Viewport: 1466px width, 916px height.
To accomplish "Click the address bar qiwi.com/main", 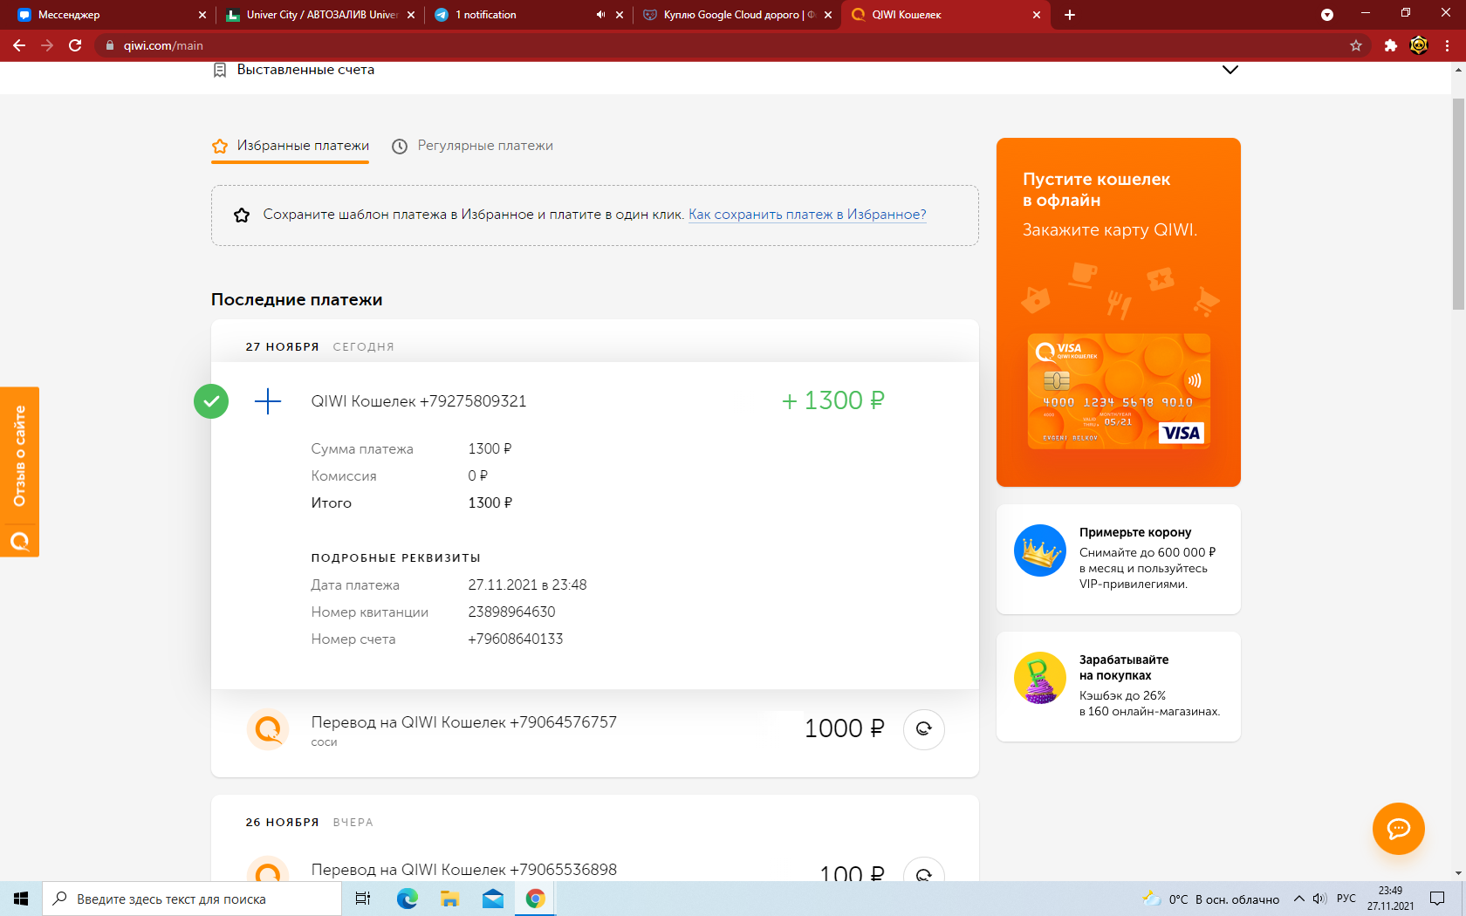I will (724, 45).
